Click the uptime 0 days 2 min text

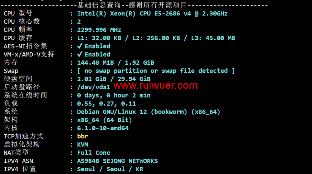click(x=114, y=96)
